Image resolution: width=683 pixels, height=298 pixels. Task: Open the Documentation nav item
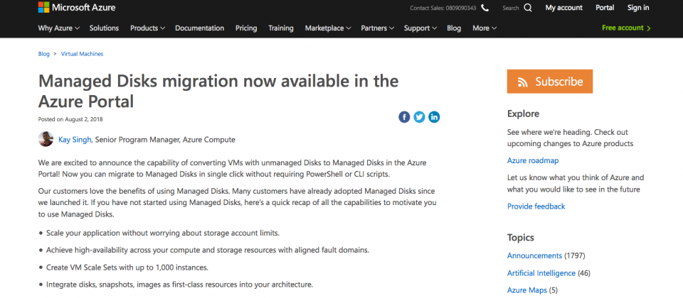(x=199, y=28)
